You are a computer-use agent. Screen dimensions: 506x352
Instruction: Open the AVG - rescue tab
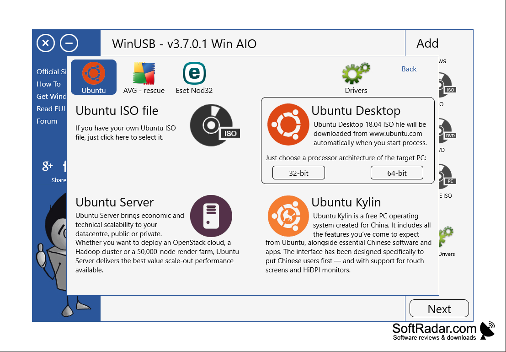click(144, 77)
